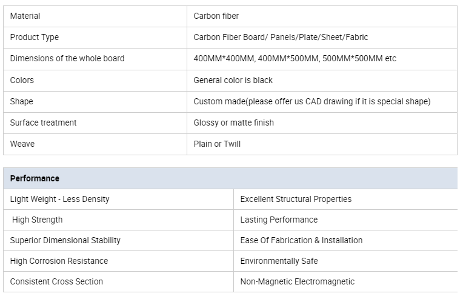Select General color is black text
This screenshot has width=463, height=299.
233,80
